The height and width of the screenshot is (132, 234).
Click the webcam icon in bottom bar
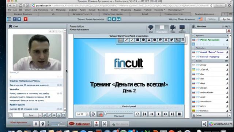coord(42,124)
